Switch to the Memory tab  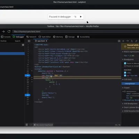point(58,37)
